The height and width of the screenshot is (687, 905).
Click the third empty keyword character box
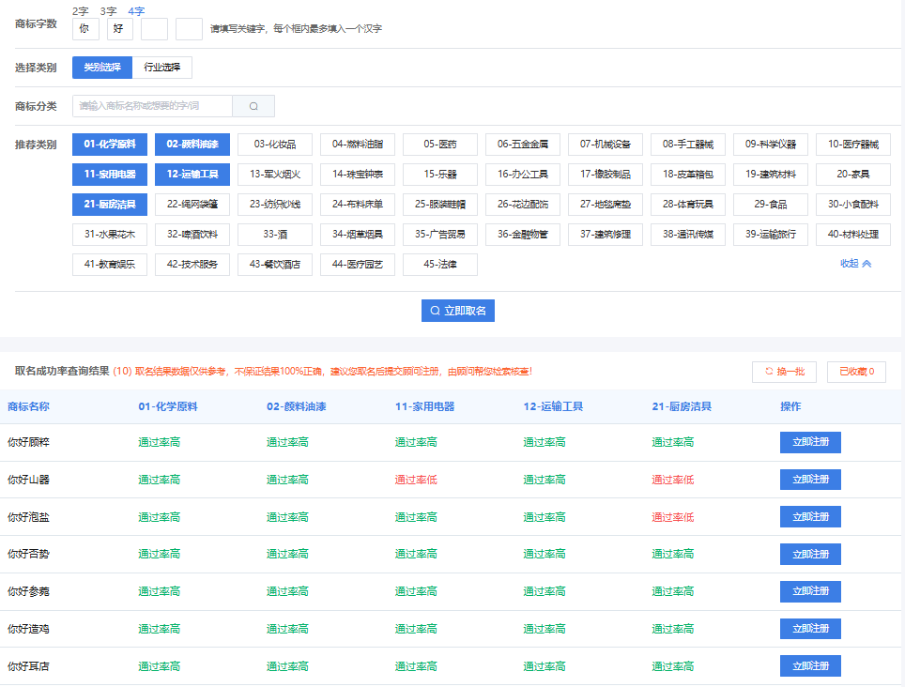pyautogui.click(x=154, y=29)
